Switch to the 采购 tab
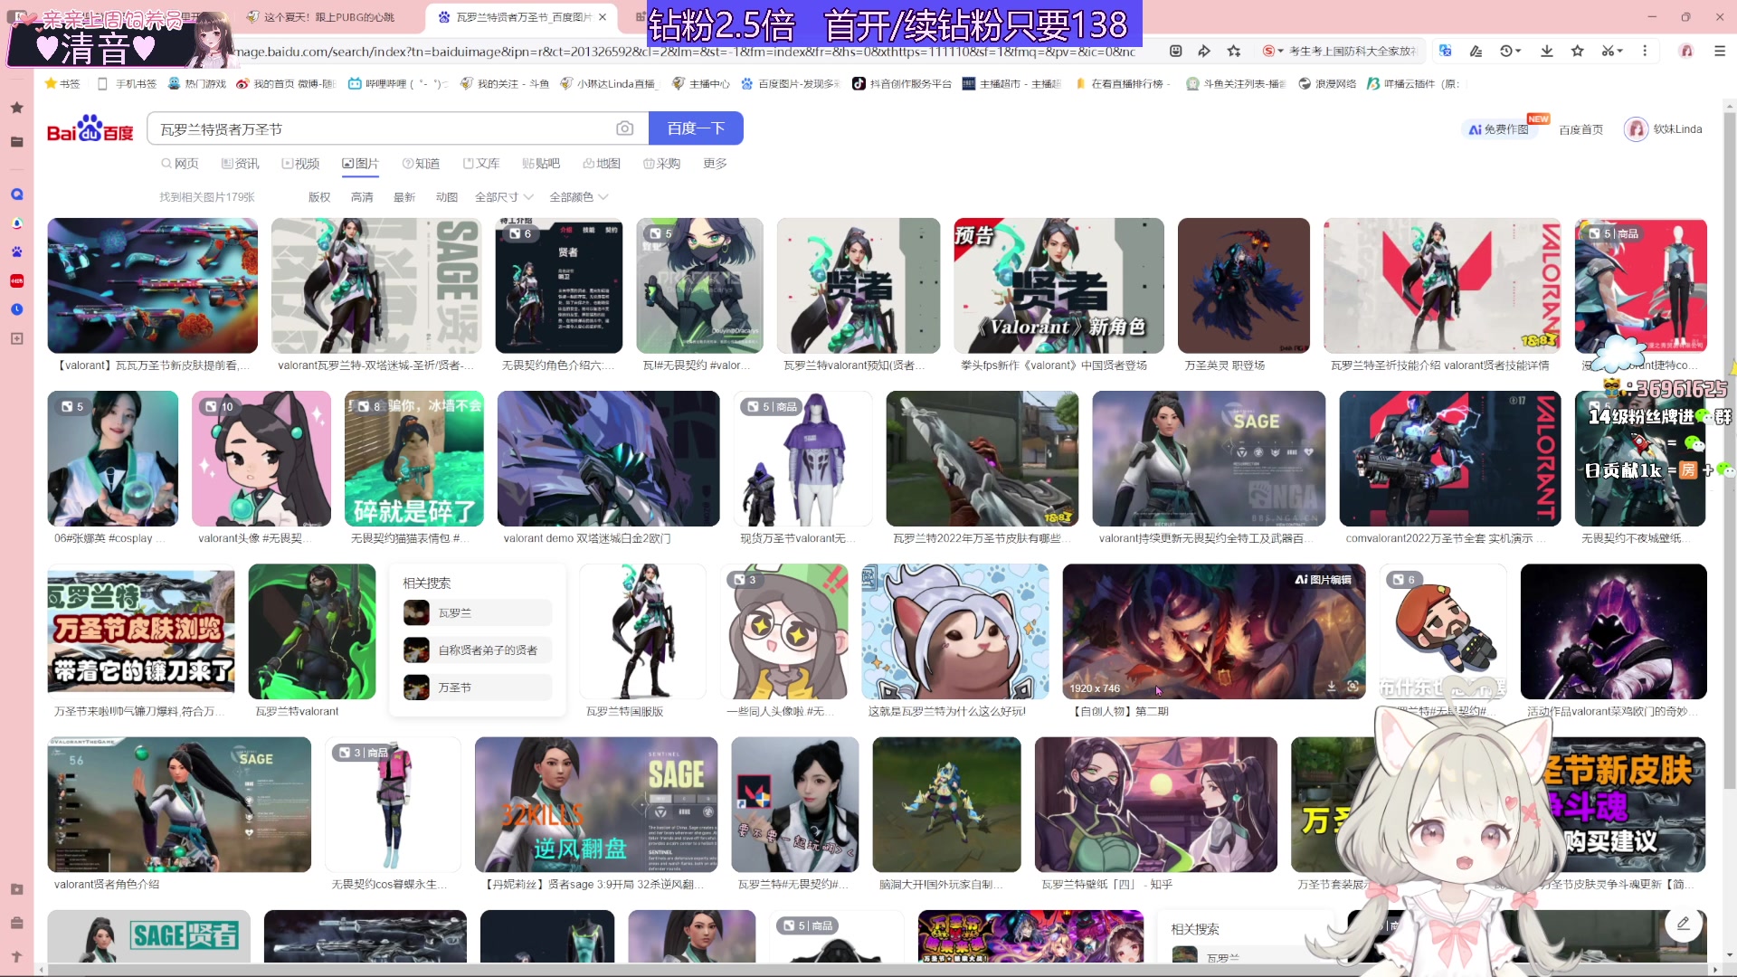 pyautogui.click(x=661, y=164)
